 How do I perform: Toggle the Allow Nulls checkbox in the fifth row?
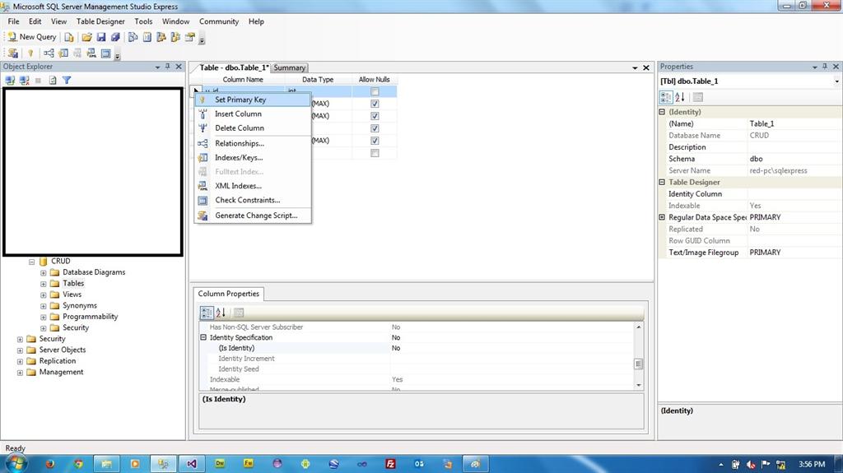point(375,141)
